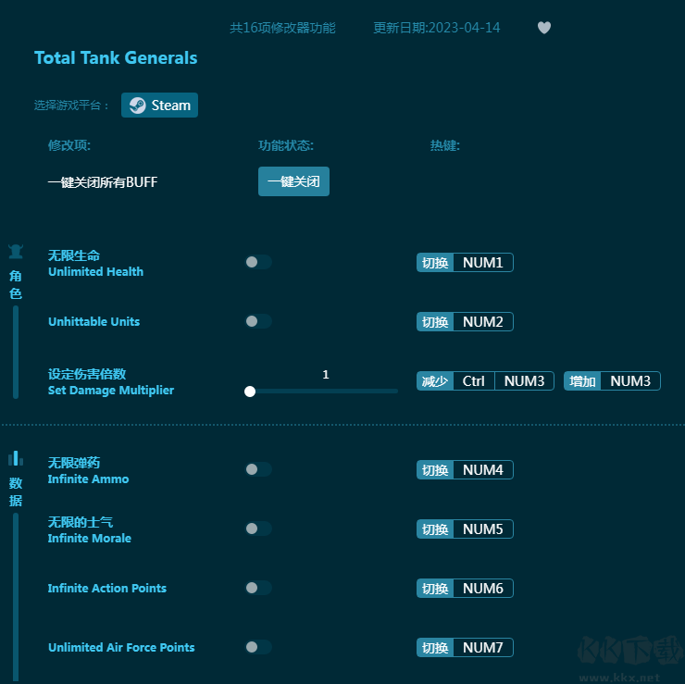Click the NUM6 hotkey for Infinite Action Points
Viewport: 685px width, 684px height.
coord(482,589)
